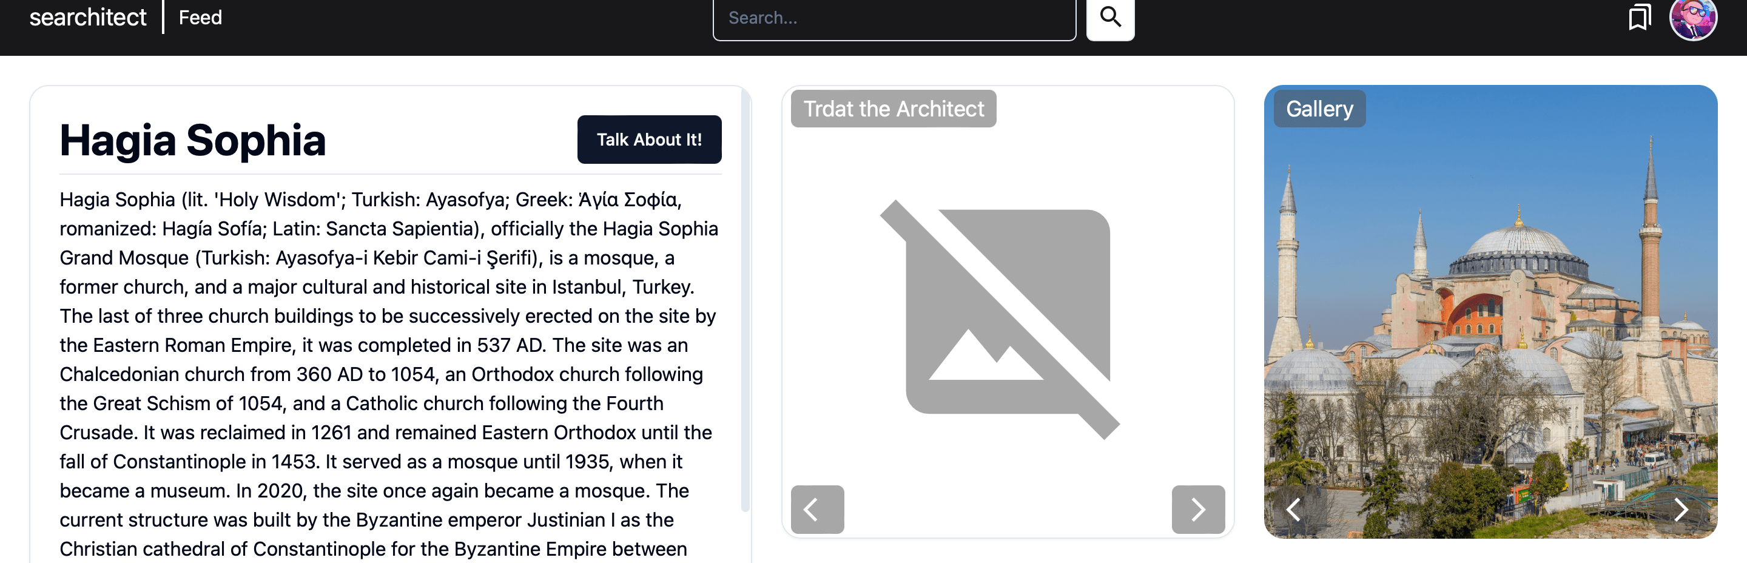Open the user profile avatar
The width and height of the screenshot is (1747, 563).
coord(1693,18)
